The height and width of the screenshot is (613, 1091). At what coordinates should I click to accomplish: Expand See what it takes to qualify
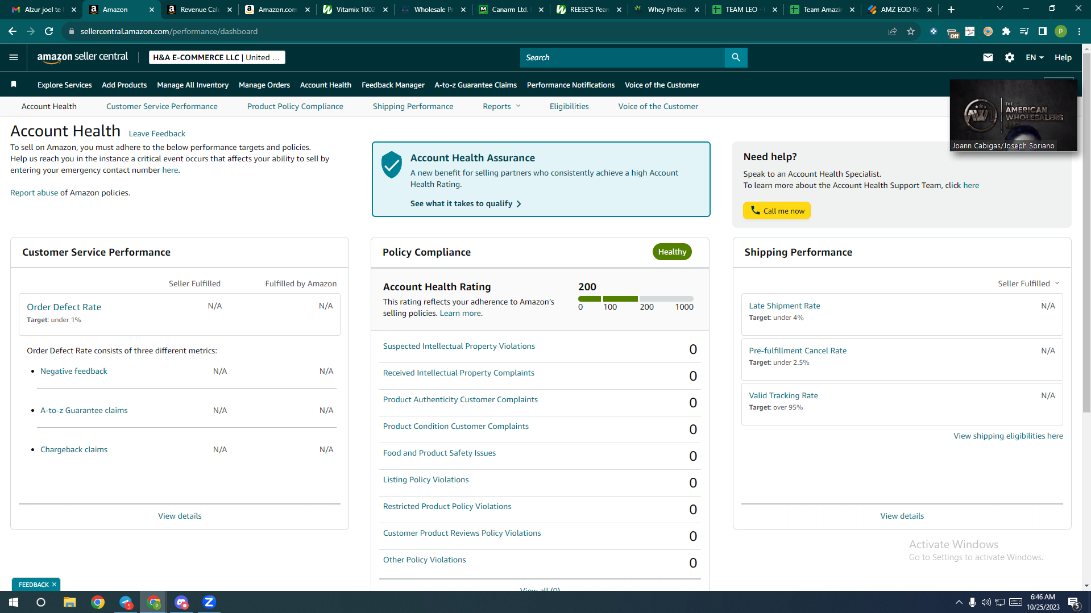[x=466, y=203]
